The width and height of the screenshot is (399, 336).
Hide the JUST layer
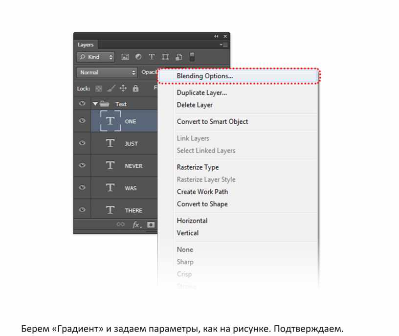click(x=82, y=143)
